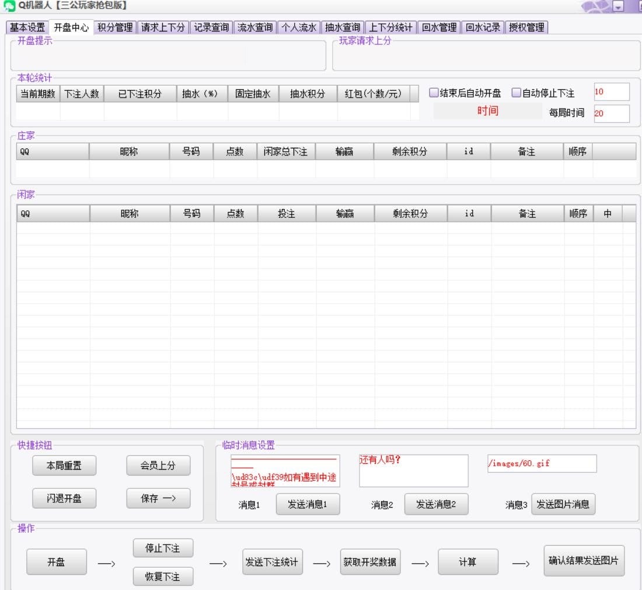Open the 个人流水 tab
The width and height of the screenshot is (642, 590).
tap(299, 27)
